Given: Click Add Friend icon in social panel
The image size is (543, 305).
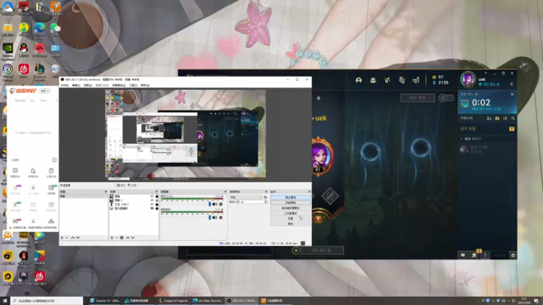Looking at the screenshot, I should [489, 118].
